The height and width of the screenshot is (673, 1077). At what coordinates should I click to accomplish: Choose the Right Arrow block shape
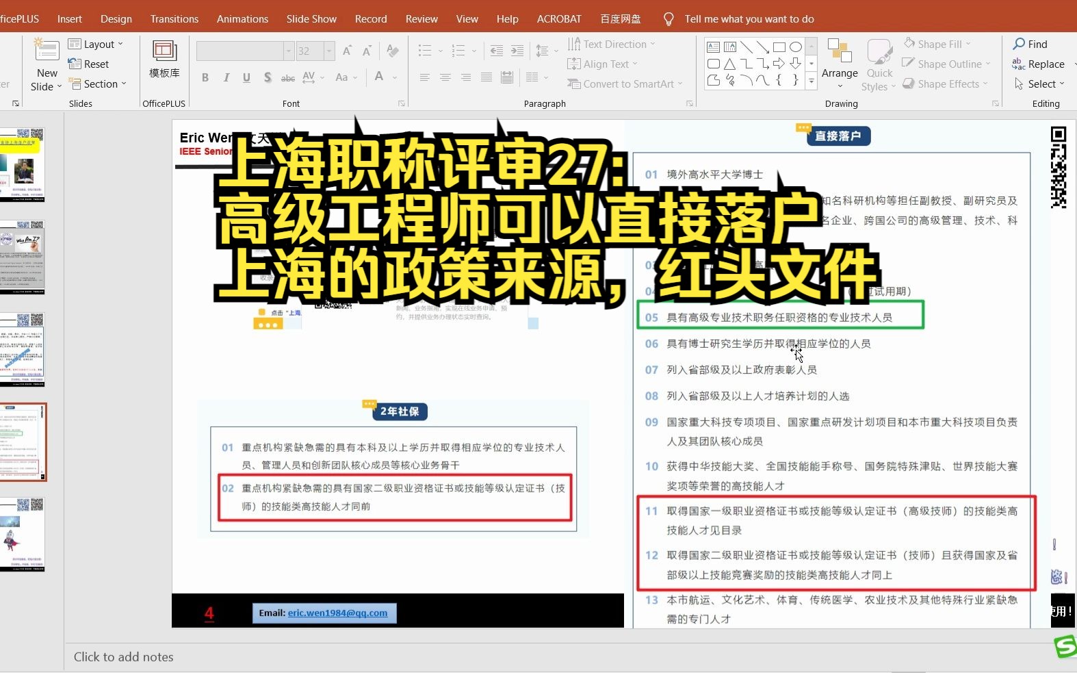[779, 64]
